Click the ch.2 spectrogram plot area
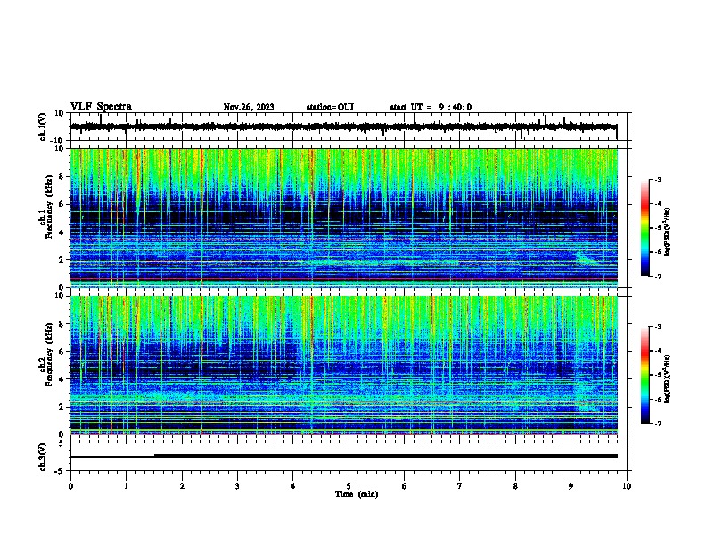 344,365
